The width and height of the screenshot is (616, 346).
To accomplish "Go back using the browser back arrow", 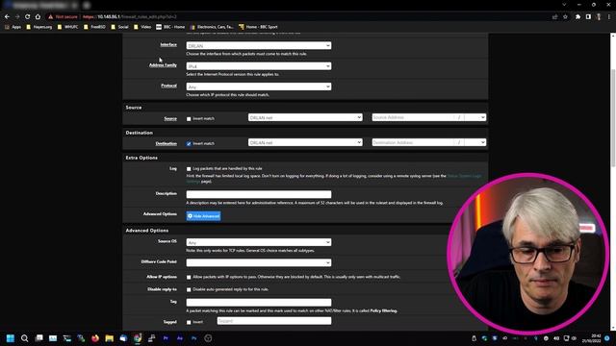I will [x=7, y=17].
